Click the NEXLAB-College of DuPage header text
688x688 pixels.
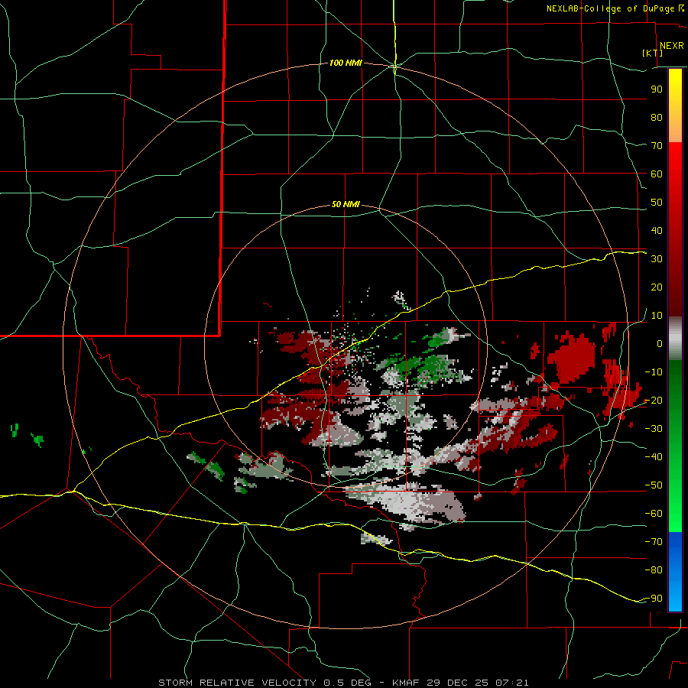[615, 8]
